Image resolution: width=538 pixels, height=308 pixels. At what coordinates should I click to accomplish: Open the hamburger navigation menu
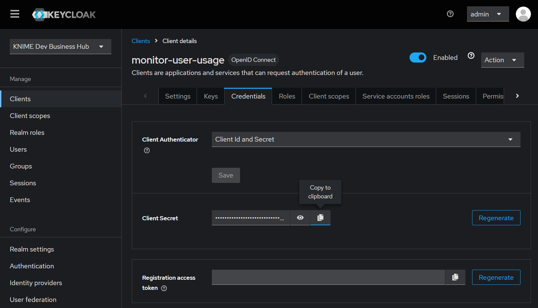[x=15, y=14]
